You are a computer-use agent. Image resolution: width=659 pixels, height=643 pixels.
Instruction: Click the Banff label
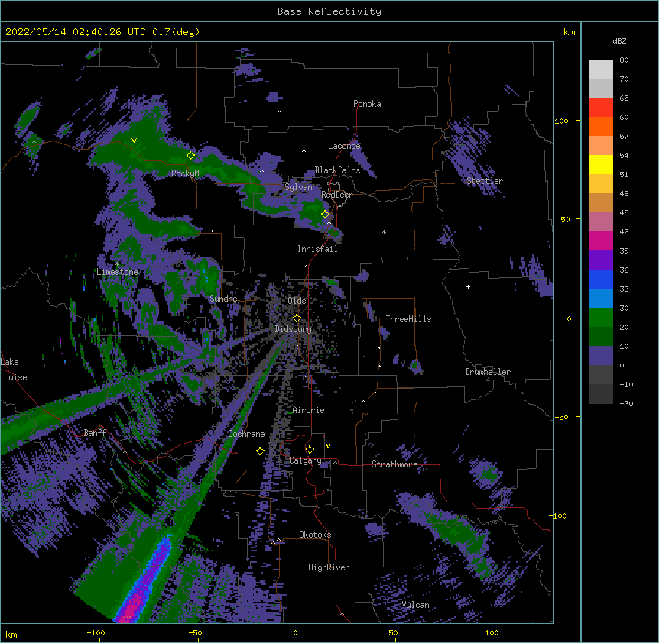[95, 433]
